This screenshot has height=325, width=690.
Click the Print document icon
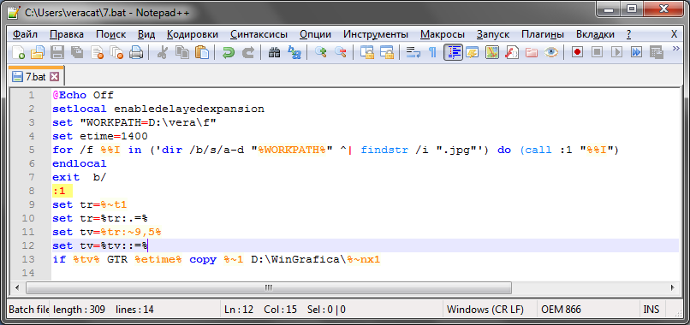pyautogui.click(x=136, y=53)
